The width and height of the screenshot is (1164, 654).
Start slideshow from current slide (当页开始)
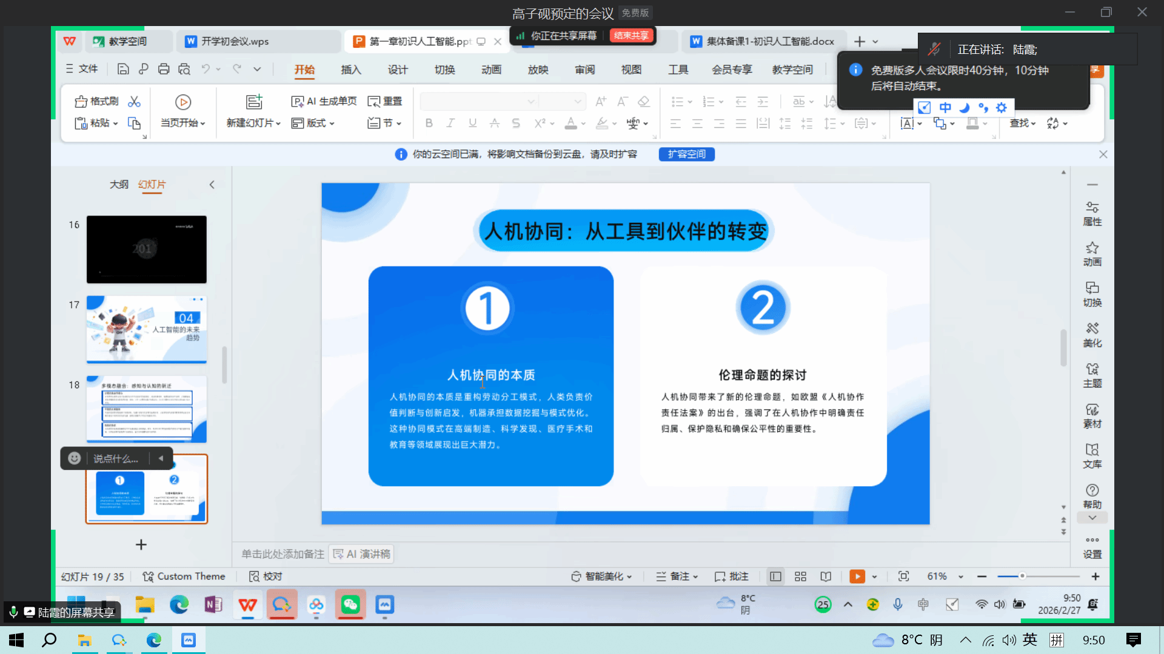point(182,102)
